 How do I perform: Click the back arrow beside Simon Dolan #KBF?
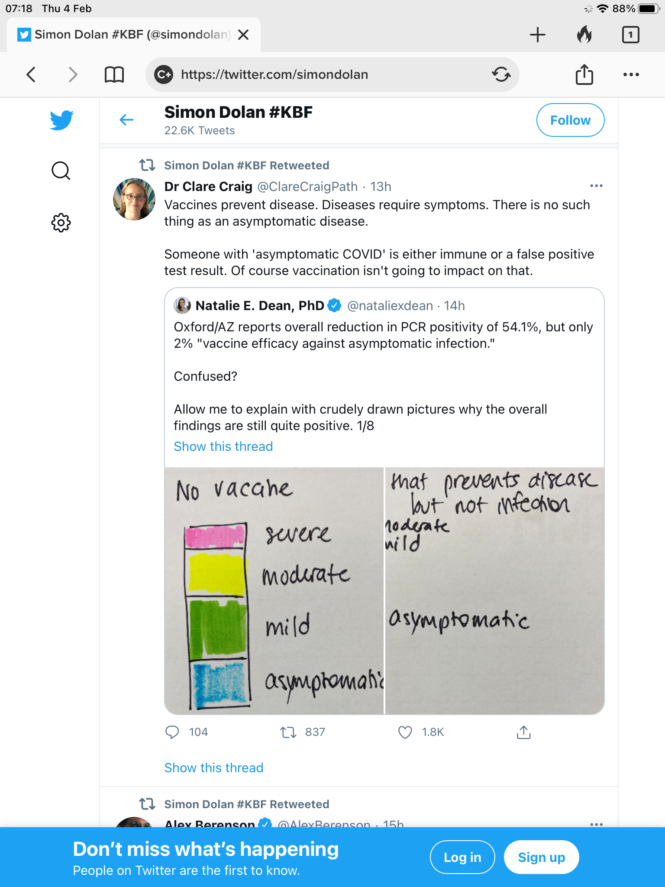click(x=126, y=120)
